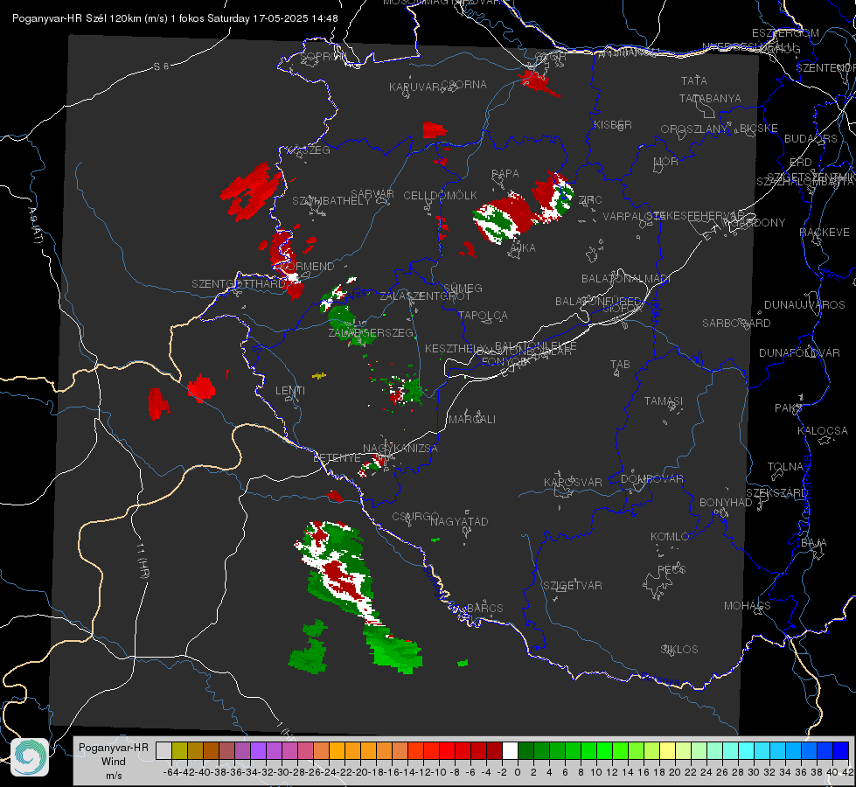Click the CSORNA city label
Viewport: 856px width, 787px height.
[463, 85]
